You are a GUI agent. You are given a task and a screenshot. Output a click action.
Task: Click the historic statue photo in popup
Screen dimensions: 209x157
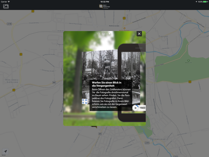(x=100, y=65)
